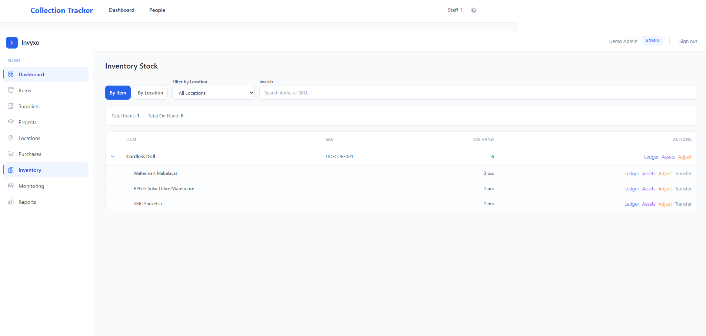Screen dimensions: 706x336
Task: Open Dashboard in Collection Tracker top nav
Action: [x=121, y=10]
